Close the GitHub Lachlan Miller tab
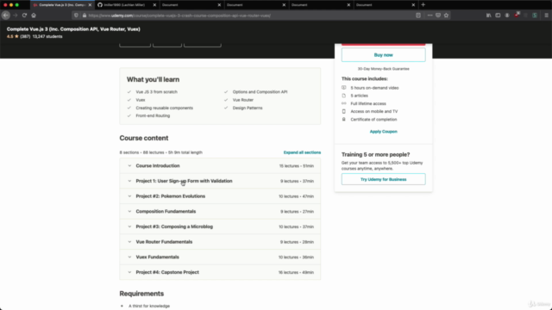 [x=154, y=5]
